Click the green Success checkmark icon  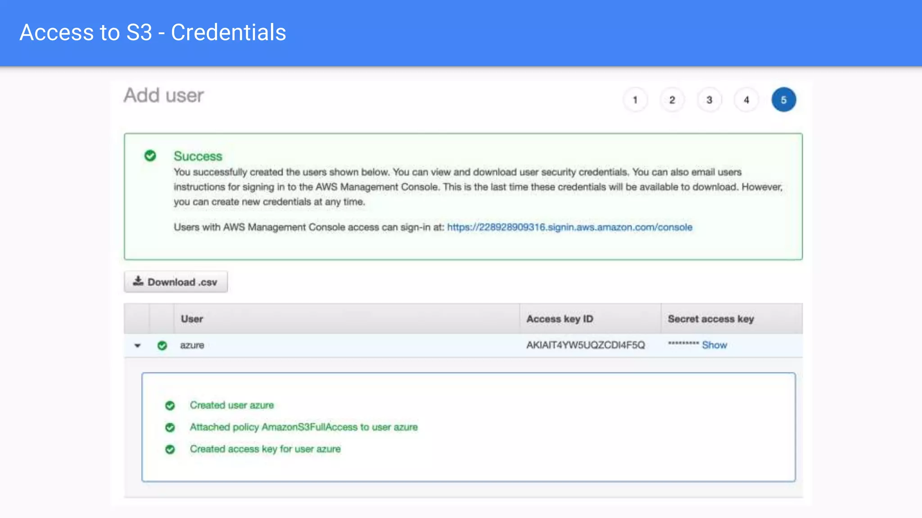tap(150, 156)
